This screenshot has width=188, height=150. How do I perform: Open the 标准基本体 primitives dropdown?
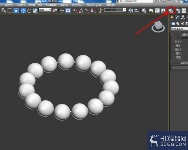point(179,29)
